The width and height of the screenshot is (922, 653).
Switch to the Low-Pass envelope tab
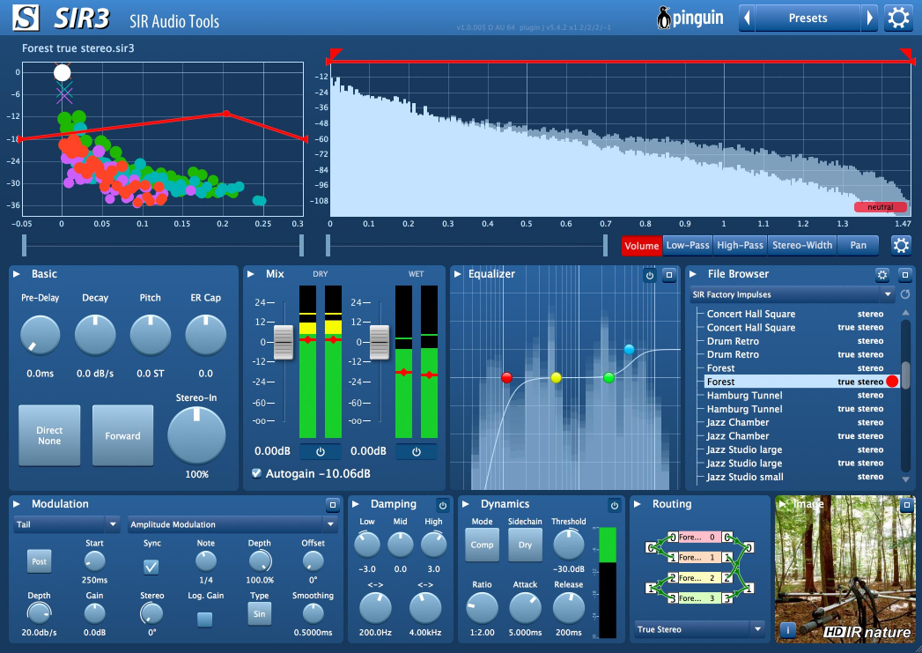(687, 246)
